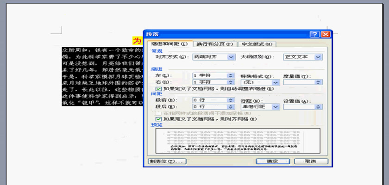This screenshot has height=185, width=389.
Task: Click the 左 indent value field
Action: pos(210,75)
